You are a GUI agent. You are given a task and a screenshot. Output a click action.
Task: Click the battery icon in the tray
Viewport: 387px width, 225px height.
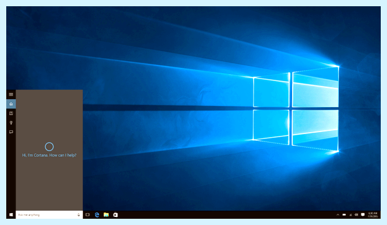tap(344, 214)
